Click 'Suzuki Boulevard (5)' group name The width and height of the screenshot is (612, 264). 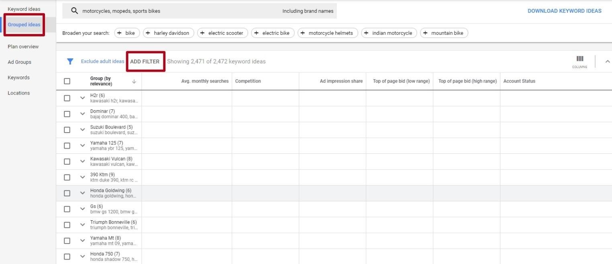[x=111, y=127]
